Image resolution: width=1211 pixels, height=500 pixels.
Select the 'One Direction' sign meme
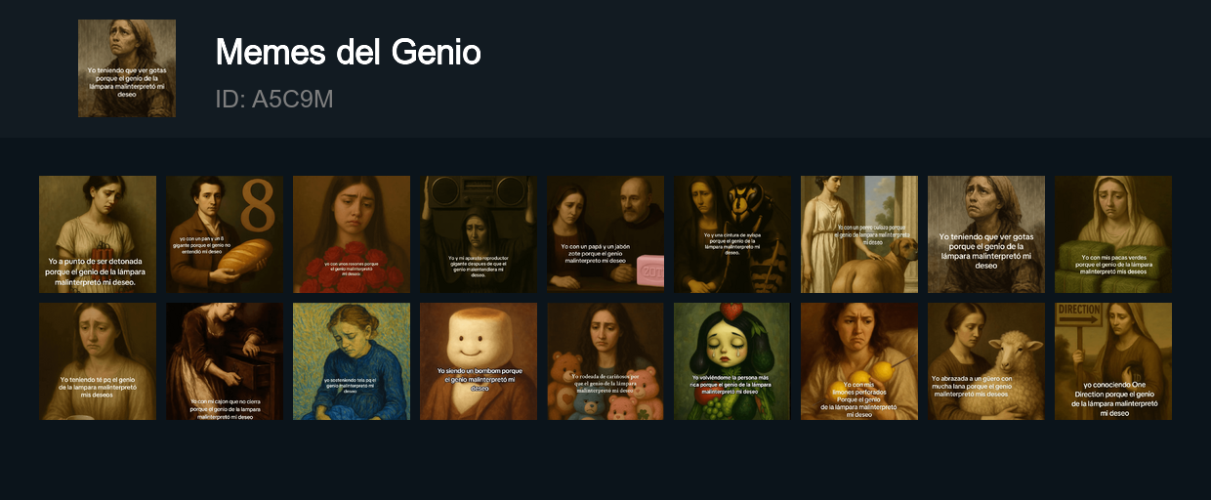click(1113, 361)
